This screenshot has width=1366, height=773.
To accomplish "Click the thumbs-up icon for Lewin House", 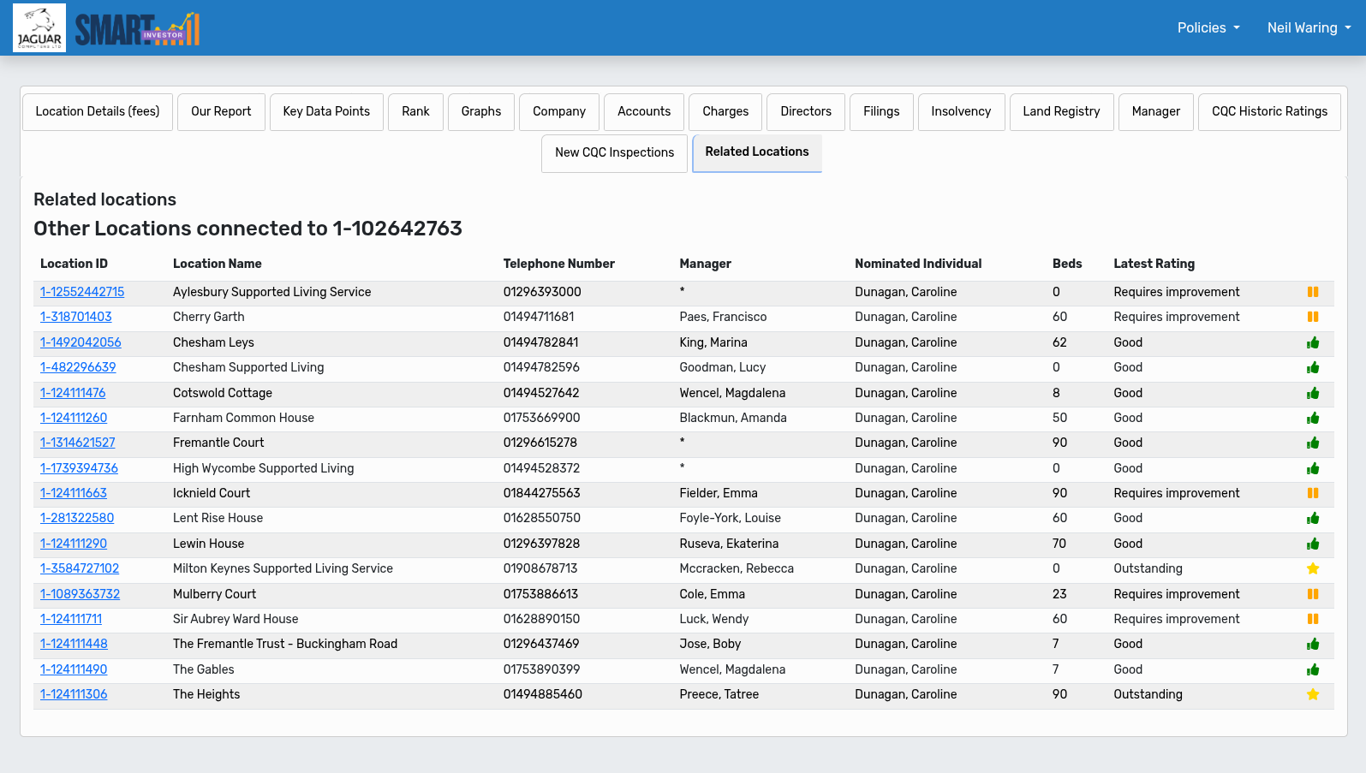I will 1312,544.
